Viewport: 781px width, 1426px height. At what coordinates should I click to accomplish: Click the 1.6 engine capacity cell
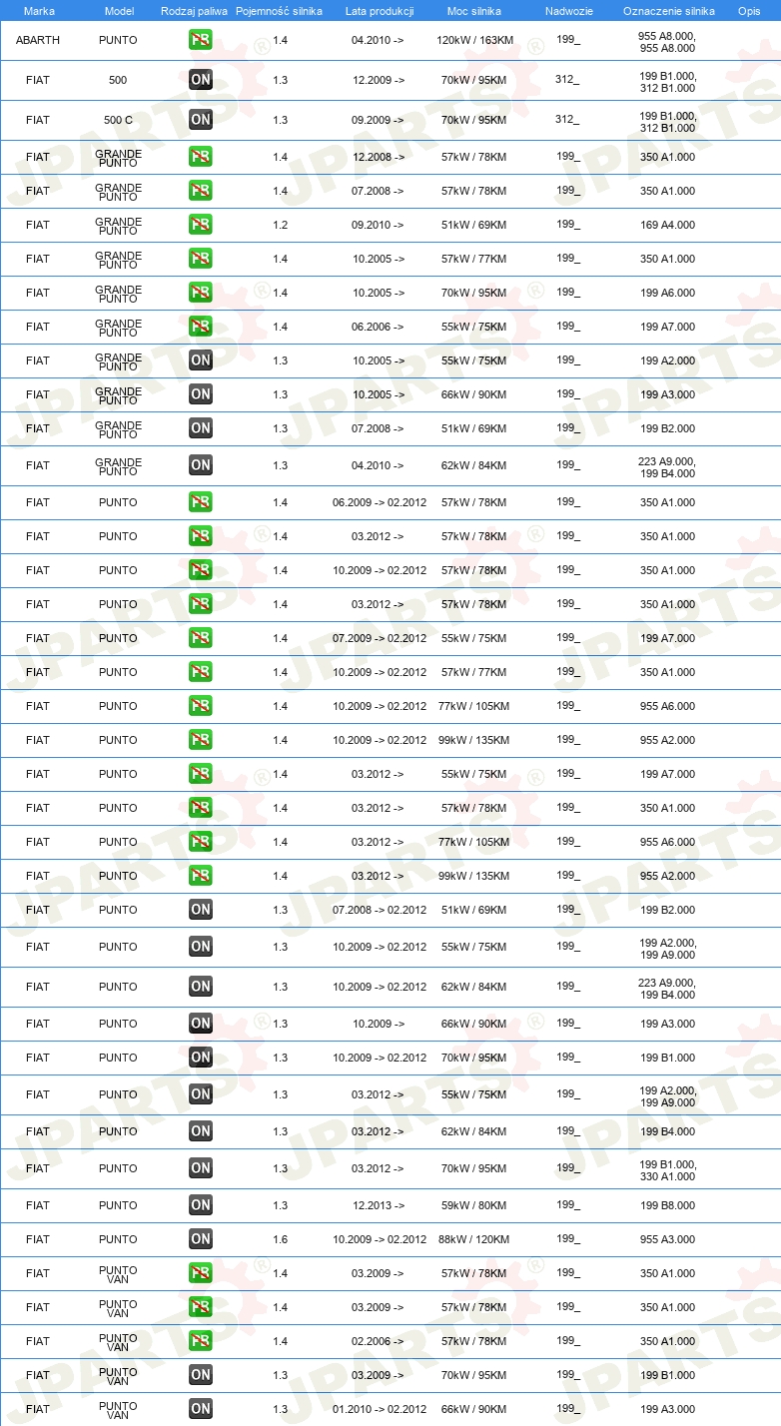tap(280, 1239)
